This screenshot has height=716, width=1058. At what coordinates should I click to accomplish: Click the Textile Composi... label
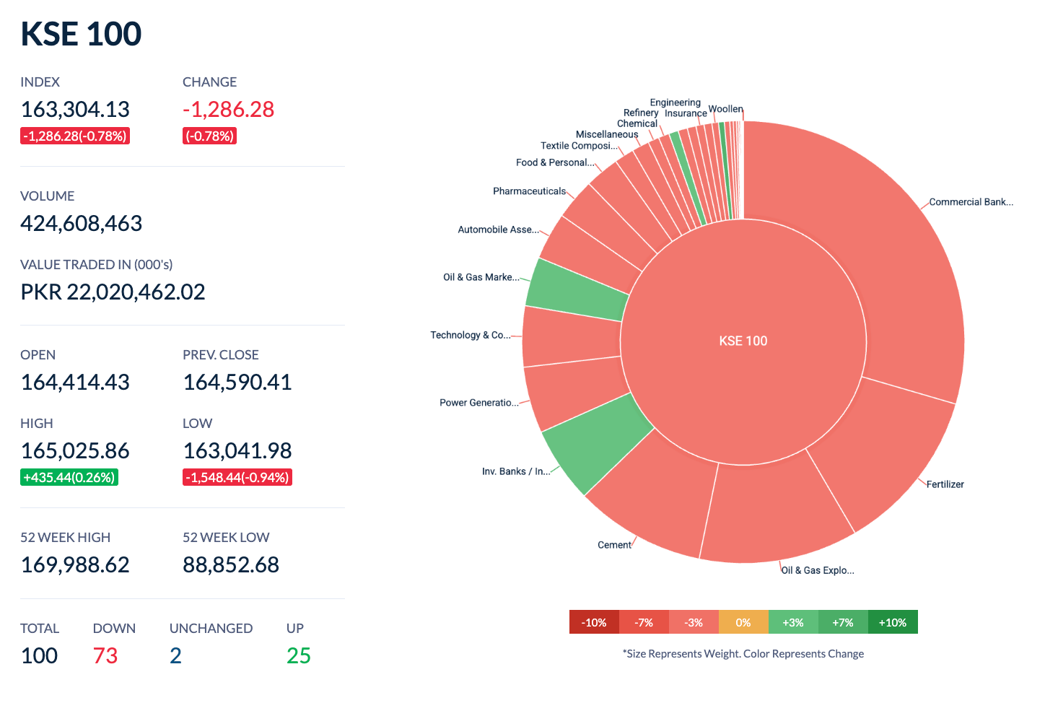point(580,146)
